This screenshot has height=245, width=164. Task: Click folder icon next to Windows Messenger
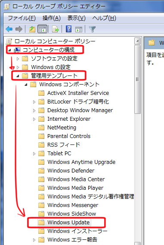pos(41,205)
